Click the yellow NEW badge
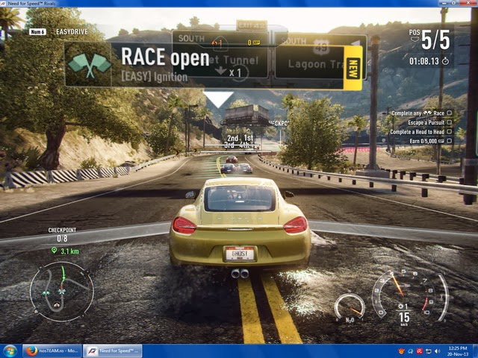478x358 pixels. (x=353, y=68)
